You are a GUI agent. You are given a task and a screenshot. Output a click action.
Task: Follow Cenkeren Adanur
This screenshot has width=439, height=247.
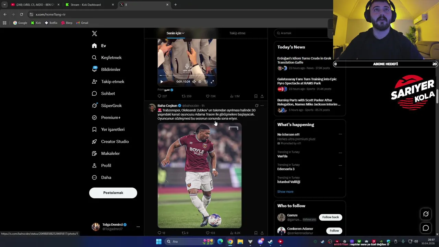point(334,231)
